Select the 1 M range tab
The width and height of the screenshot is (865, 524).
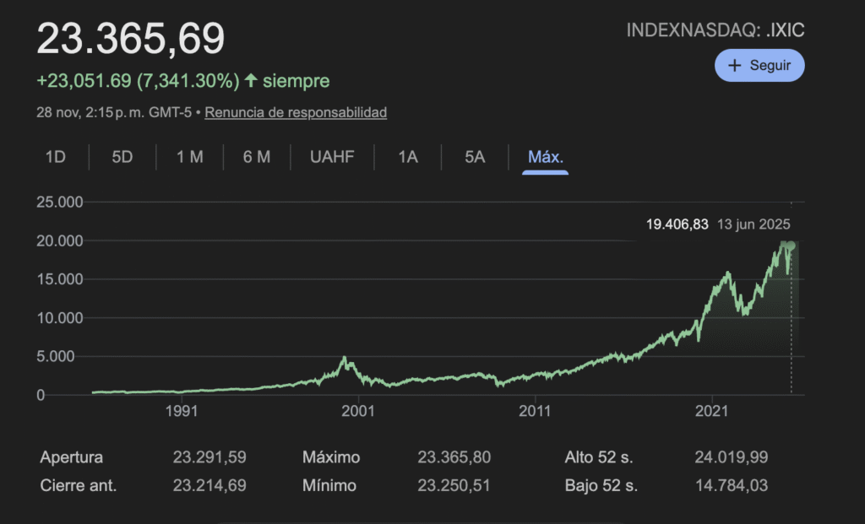tap(189, 157)
